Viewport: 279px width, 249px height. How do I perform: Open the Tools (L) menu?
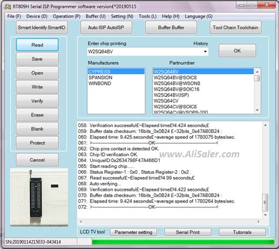coord(148,16)
